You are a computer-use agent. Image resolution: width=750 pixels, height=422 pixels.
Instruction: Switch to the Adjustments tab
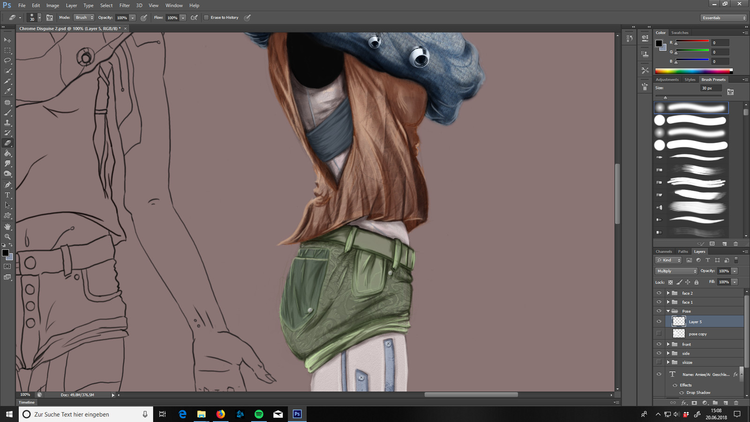tap(667, 80)
